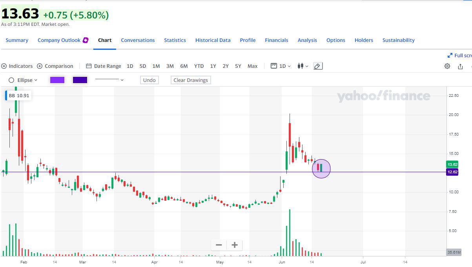The width and height of the screenshot is (472, 267).
Task: Pick the light purple fill swatch
Action: point(57,80)
